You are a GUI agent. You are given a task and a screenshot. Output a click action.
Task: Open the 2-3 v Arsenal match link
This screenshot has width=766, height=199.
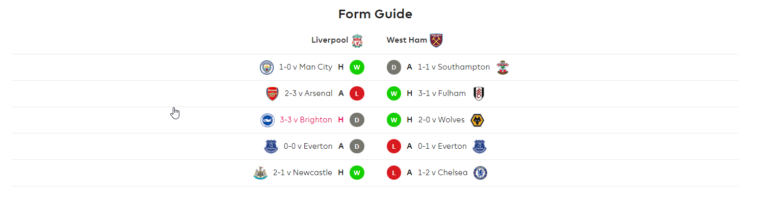pyautogui.click(x=309, y=93)
